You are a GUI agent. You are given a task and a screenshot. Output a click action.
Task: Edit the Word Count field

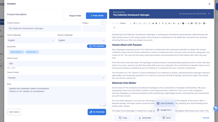[57, 64]
